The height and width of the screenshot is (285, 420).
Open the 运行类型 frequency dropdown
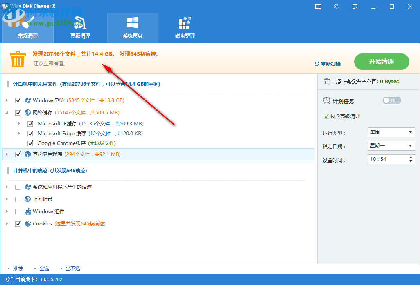click(411, 132)
